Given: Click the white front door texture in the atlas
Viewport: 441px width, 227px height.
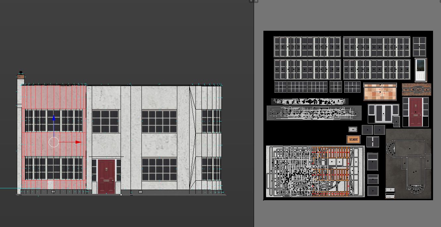Looking at the screenshot, I should tap(421, 70).
